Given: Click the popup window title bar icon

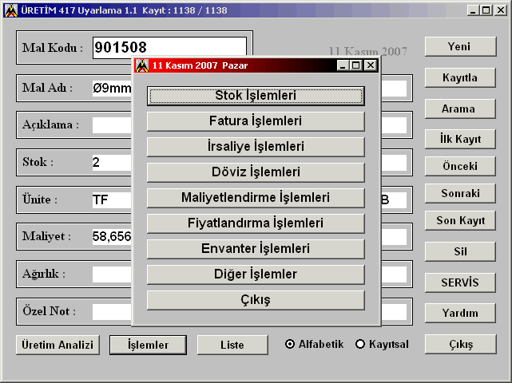Looking at the screenshot, I should pos(142,65).
